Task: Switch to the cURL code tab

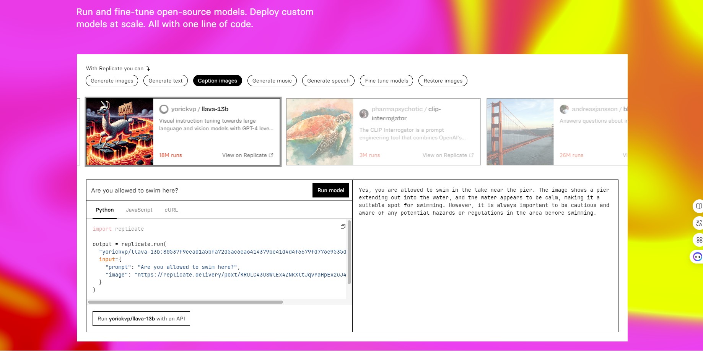Action: pos(171,210)
